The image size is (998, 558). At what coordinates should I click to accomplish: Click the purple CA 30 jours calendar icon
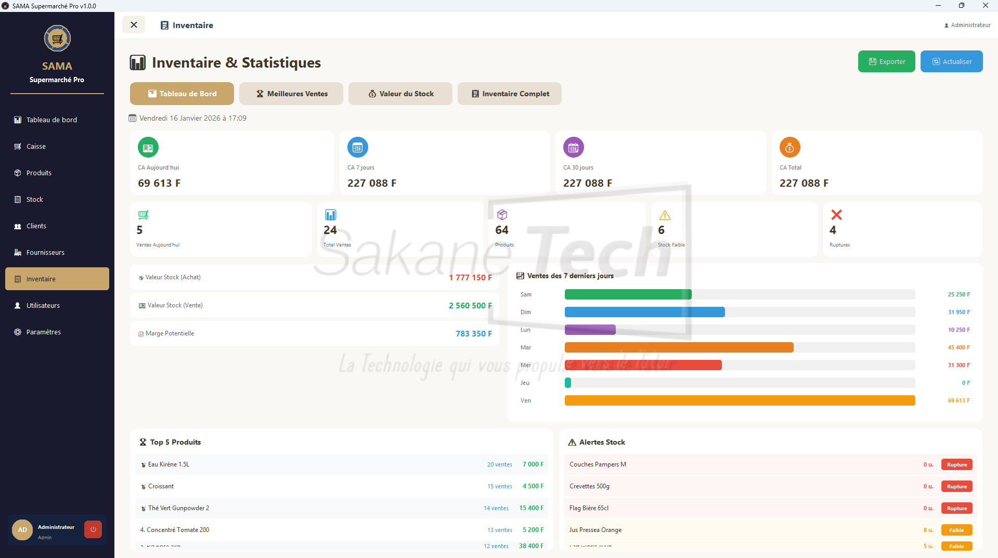click(574, 148)
